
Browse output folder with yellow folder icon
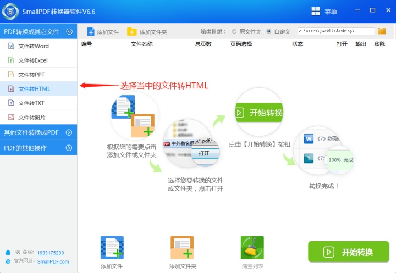coord(382,31)
